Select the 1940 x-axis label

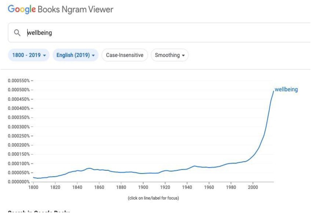click(187, 187)
